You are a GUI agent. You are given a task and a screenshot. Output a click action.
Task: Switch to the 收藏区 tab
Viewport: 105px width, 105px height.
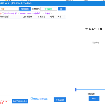click(x=47, y=13)
